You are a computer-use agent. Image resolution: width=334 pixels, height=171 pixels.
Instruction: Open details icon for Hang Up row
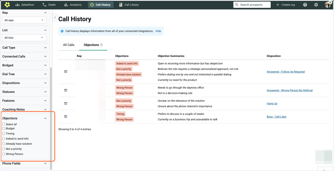point(66,103)
